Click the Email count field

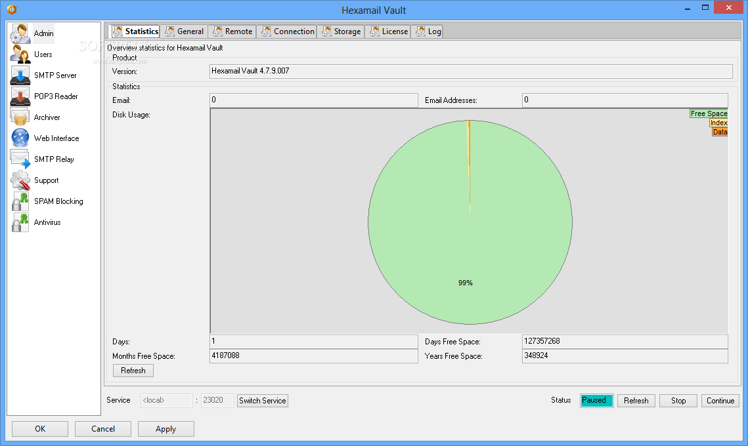[314, 100]
